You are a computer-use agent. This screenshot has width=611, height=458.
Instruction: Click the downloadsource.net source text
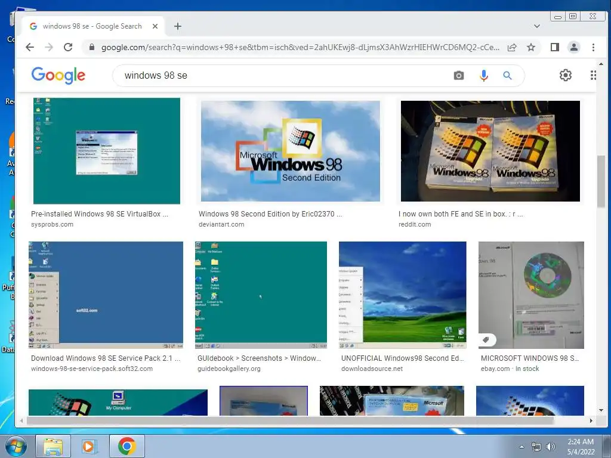[x=372, y=369]
